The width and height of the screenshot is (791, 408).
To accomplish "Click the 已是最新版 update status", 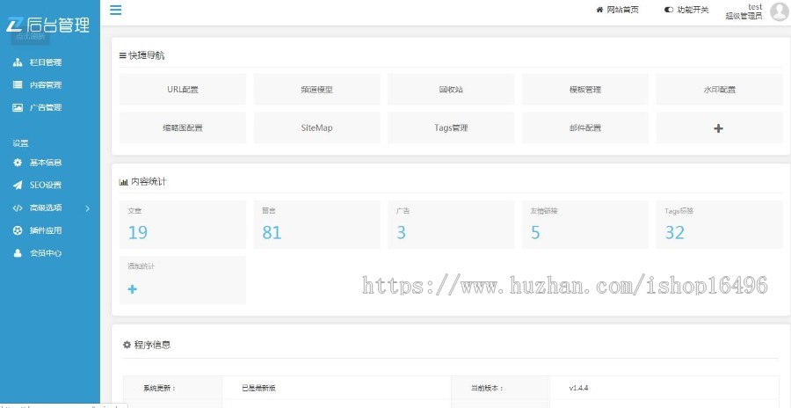I will point(258,389).
